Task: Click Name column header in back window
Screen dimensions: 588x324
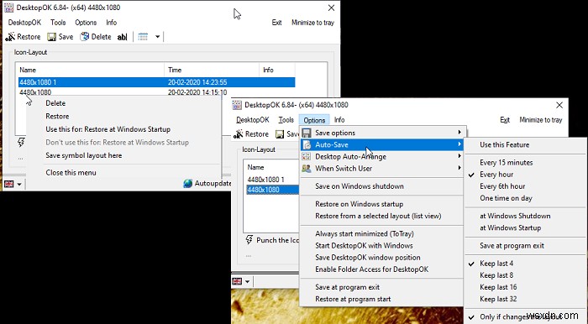Action: [90, 70]
